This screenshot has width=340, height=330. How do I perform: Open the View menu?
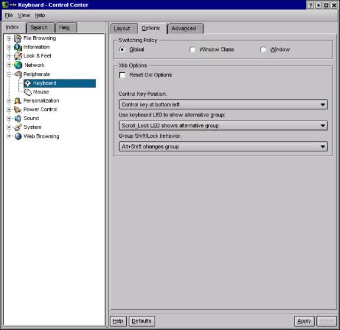[24, 15]
